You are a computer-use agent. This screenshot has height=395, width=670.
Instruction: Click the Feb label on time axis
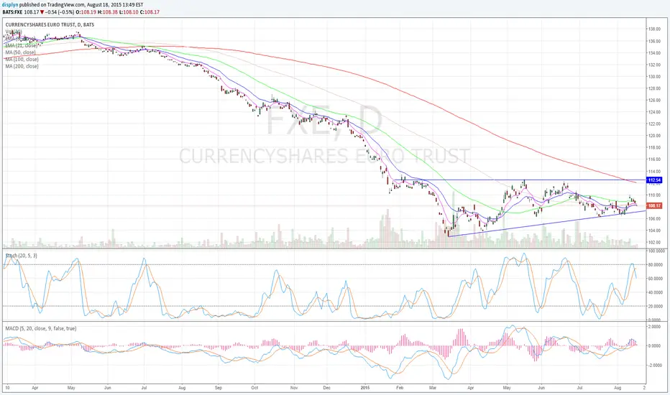coord(400,388)
